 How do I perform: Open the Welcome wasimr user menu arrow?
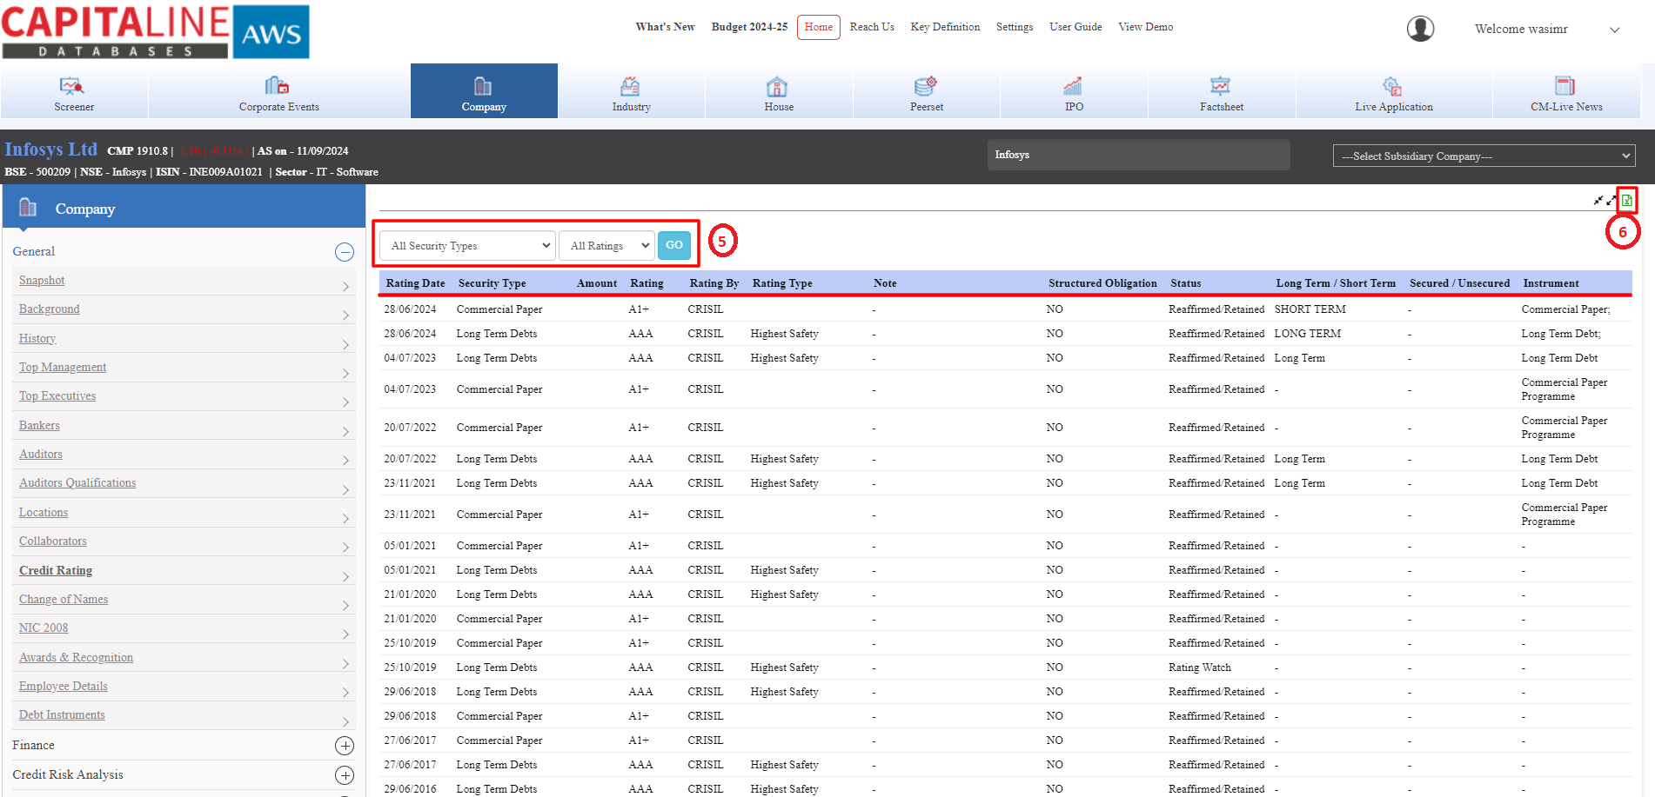coord(1614,30)
